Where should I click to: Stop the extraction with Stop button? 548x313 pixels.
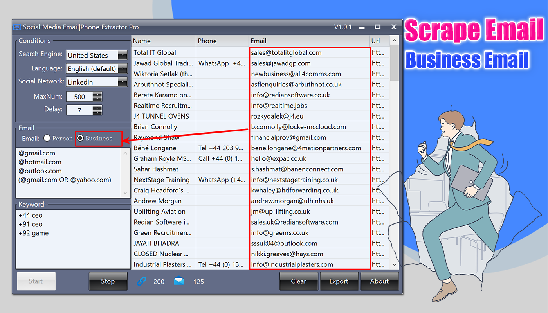pos(108,281)
